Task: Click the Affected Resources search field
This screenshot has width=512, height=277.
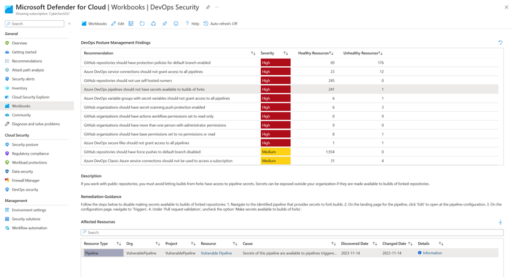Action: (292, 233)
